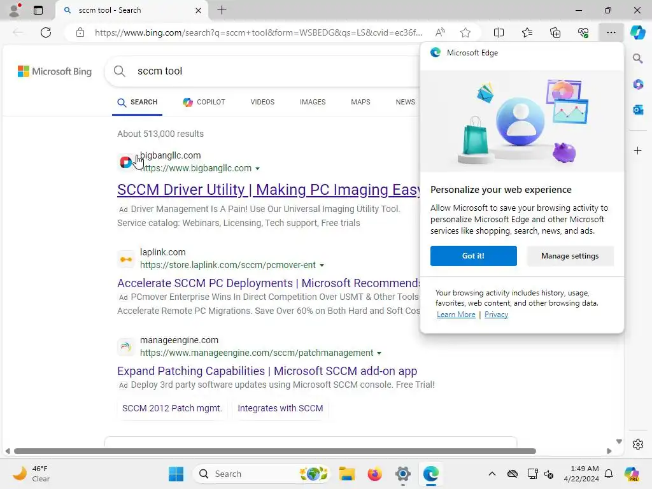View site information lock icon
Screen dimensions: 652x489
pos(80,32)
